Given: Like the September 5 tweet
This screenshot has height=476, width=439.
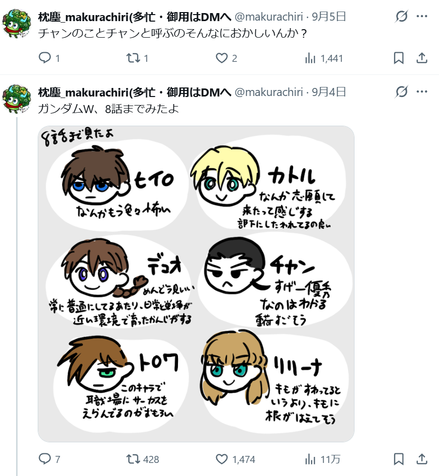Looking at the screenshot, I should point(226,58).
